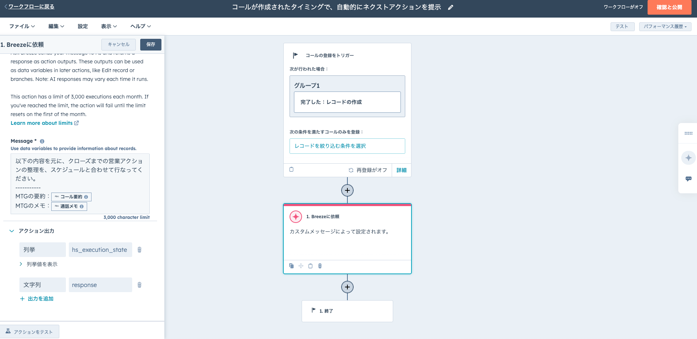Click the plus button above the Breeze action
This screenshot has height=339, width=697.
pos(347,190)
